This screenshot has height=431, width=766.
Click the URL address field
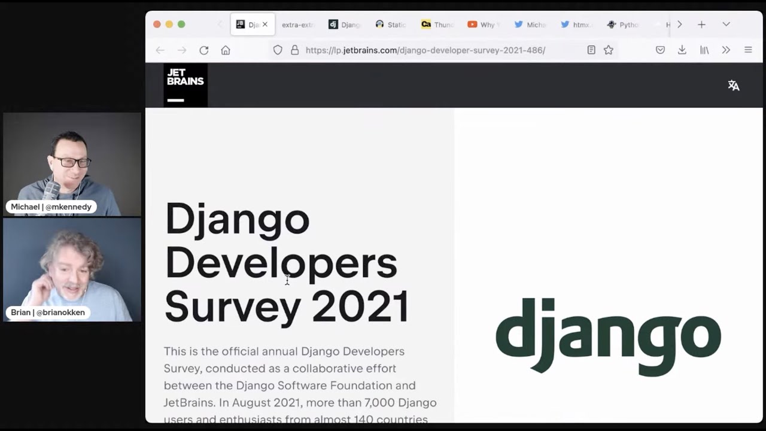[443, 50]
